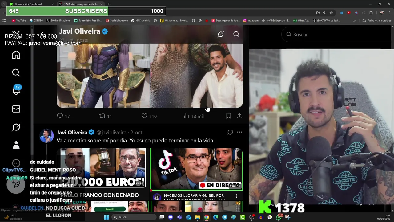The height and width of the screenshot is (222, 394).
Task: Open the Windows Start menu
Action: tap(106, 217)
